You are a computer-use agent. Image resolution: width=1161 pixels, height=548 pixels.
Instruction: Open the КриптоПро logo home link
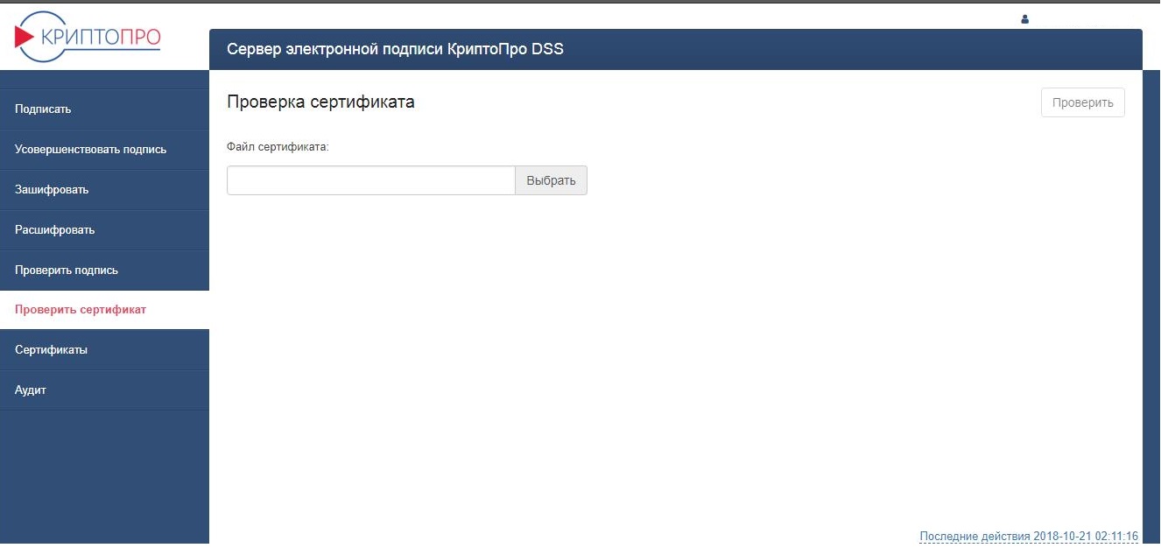point(88,37)
